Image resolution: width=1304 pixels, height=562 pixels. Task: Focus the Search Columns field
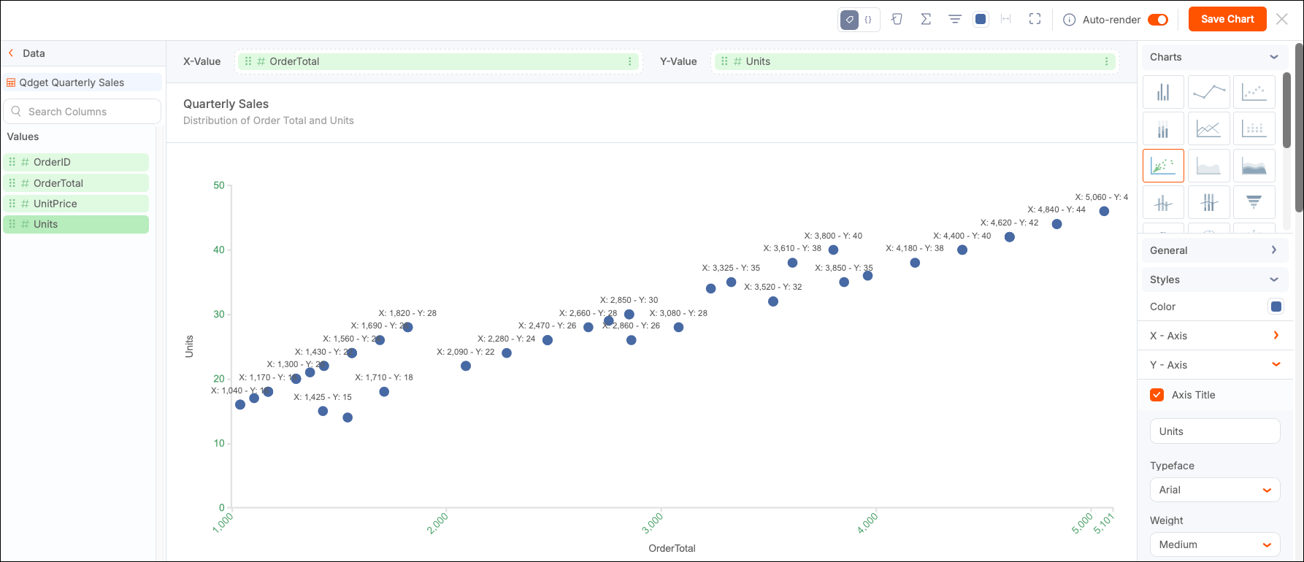(82, 112)
